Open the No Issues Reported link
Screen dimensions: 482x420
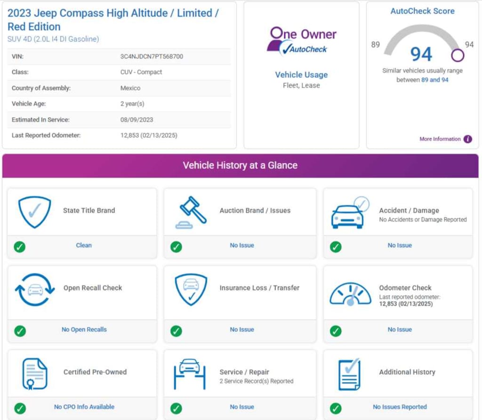(x=400, y=407)
